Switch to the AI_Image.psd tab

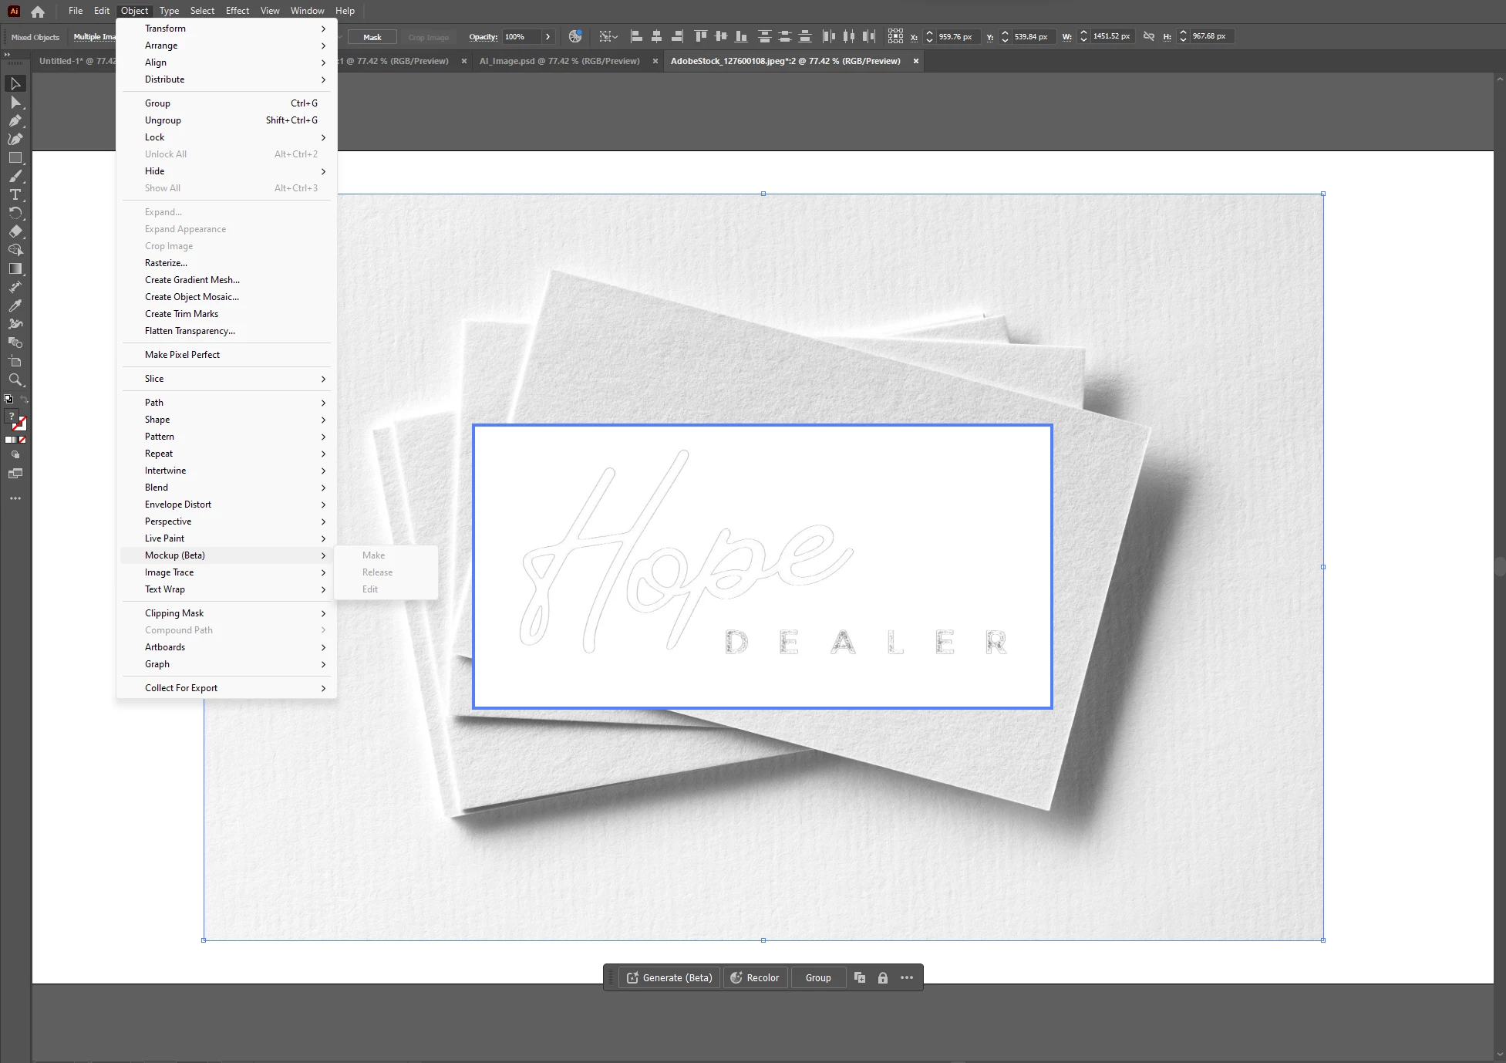(x=559, y=61)
